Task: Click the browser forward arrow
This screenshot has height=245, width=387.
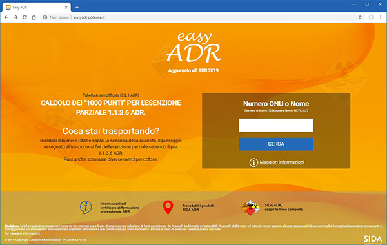Action: tap(15, 17)
